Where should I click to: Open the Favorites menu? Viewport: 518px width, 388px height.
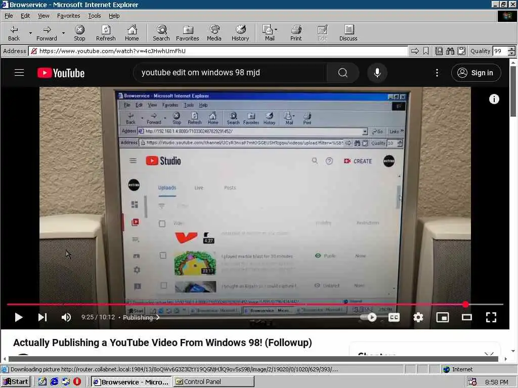(68, 16)
